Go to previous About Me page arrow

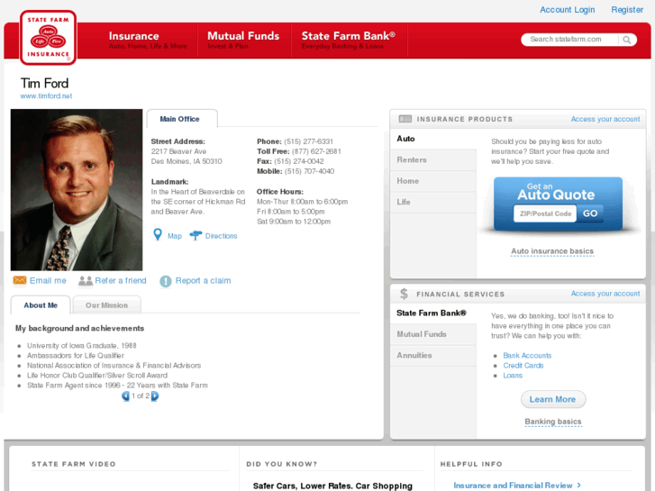point(126,396)
